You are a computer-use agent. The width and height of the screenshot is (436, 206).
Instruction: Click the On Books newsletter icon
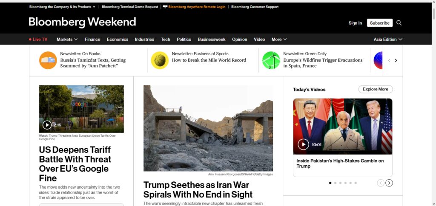[48, 60]
